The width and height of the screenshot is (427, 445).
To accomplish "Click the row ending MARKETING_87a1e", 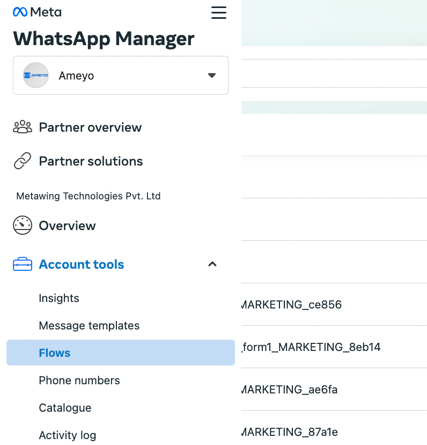I will tap(334, 428).
